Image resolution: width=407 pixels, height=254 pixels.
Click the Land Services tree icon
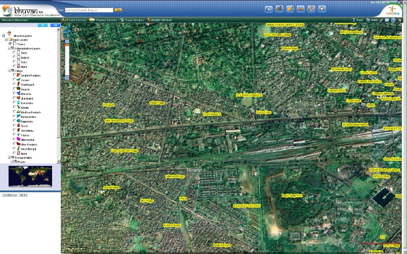(x=65, y=20)
